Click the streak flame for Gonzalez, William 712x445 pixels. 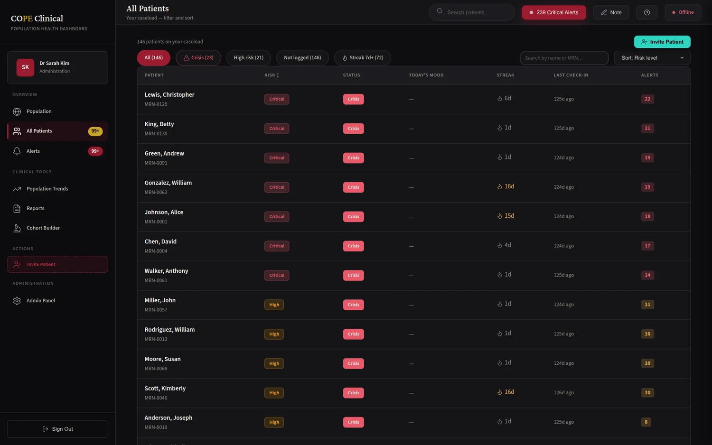click(x=499, y=187)
